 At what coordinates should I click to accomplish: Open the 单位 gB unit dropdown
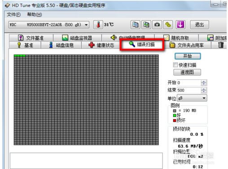click(x=192, y=98)
